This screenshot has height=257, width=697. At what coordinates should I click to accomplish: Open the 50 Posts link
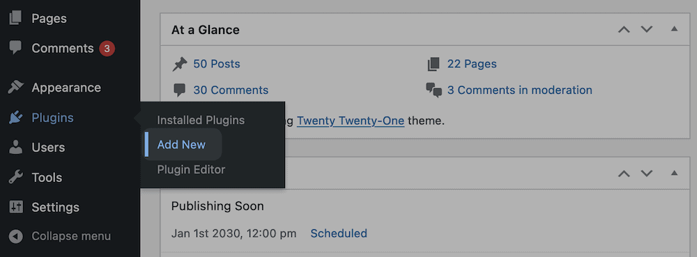[x=217, y=64]
